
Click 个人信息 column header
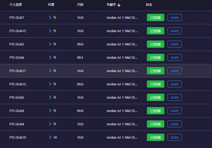pos(16,5)
